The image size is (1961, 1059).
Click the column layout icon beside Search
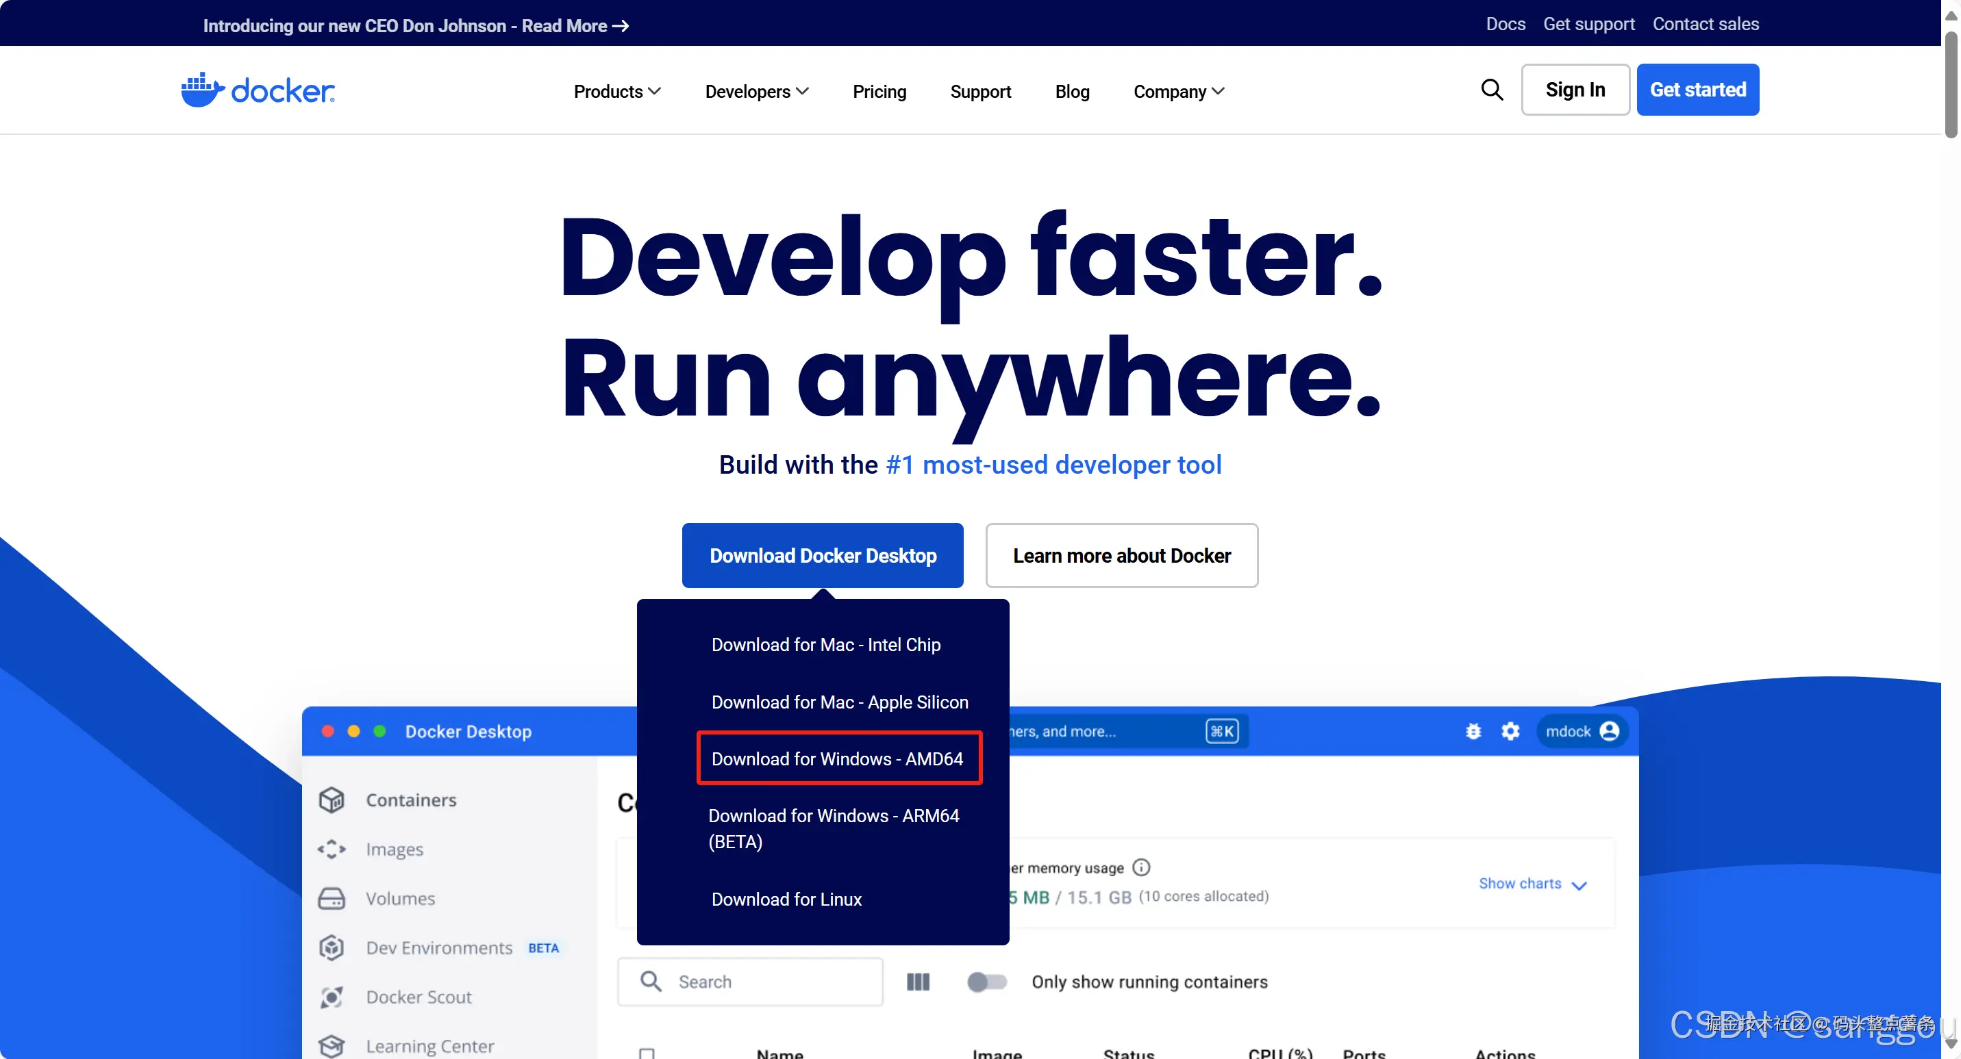click(x=918, y=982)
